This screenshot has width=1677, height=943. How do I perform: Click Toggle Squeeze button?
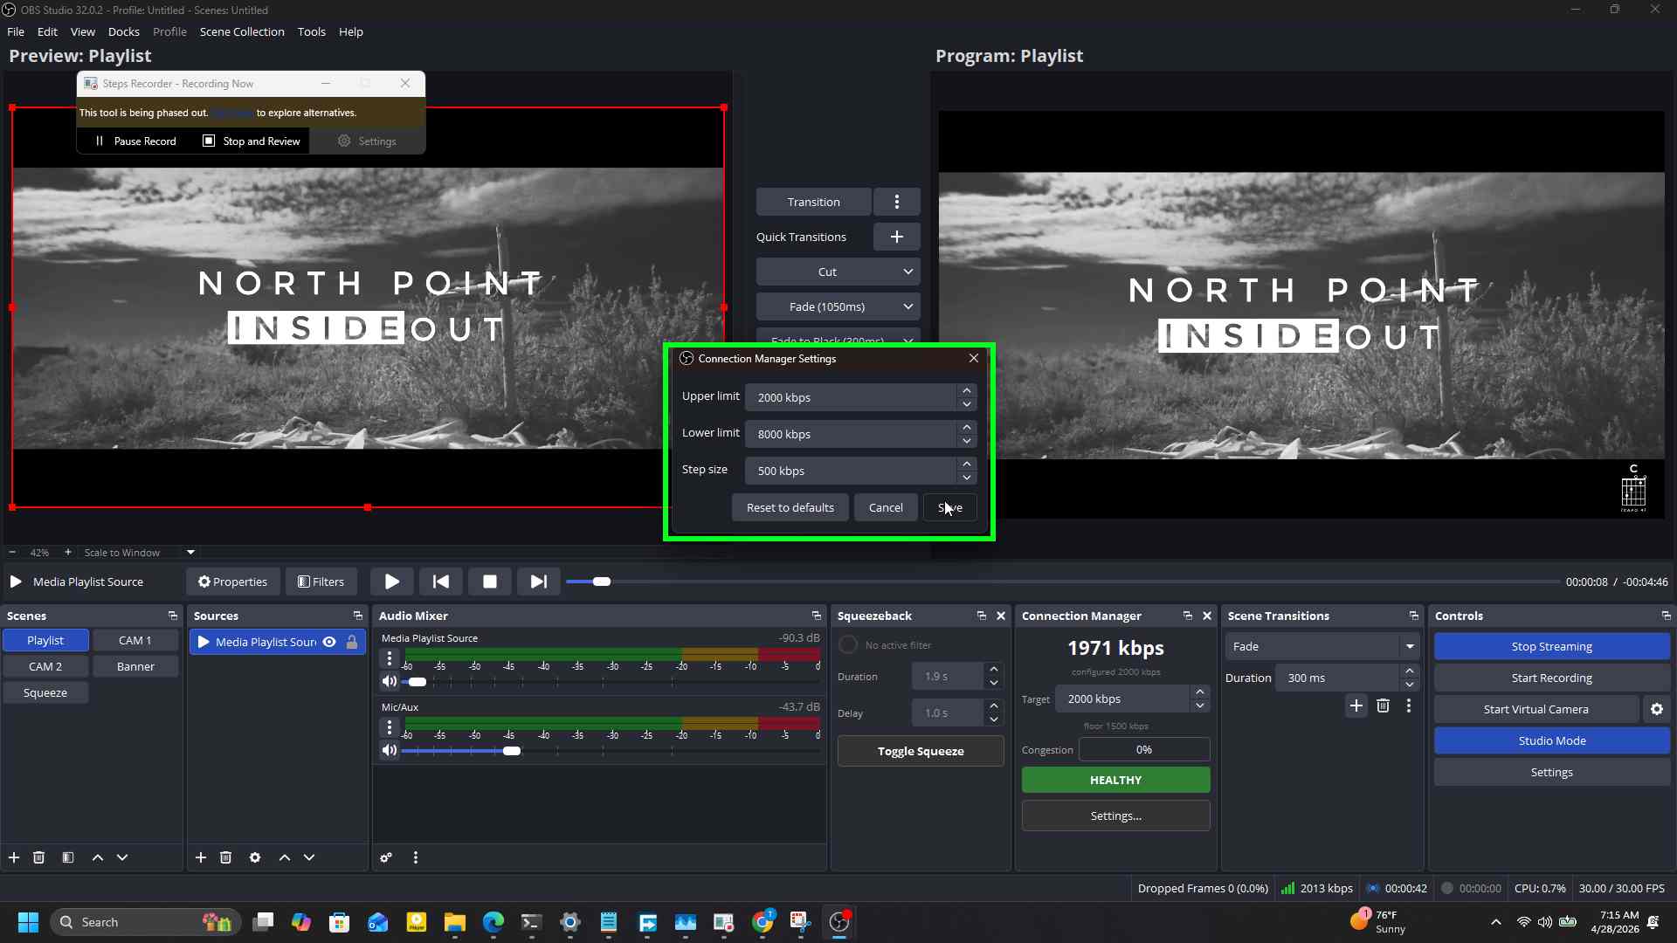pyautogui.click(x=921, y=751)
